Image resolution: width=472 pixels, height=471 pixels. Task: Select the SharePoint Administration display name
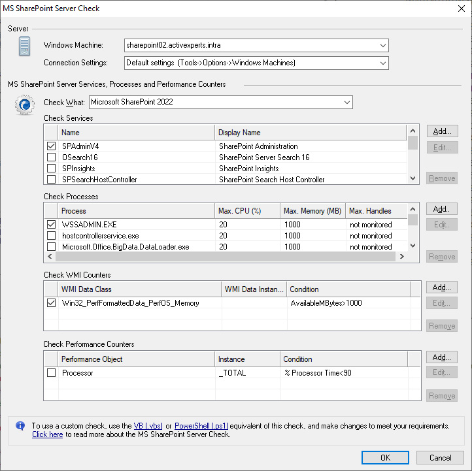pyautogui.click(x=258, y=146)
